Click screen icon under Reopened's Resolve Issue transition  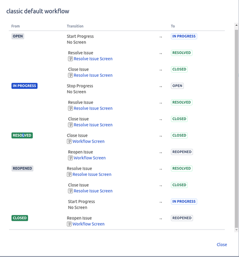(x=69, y=174)
